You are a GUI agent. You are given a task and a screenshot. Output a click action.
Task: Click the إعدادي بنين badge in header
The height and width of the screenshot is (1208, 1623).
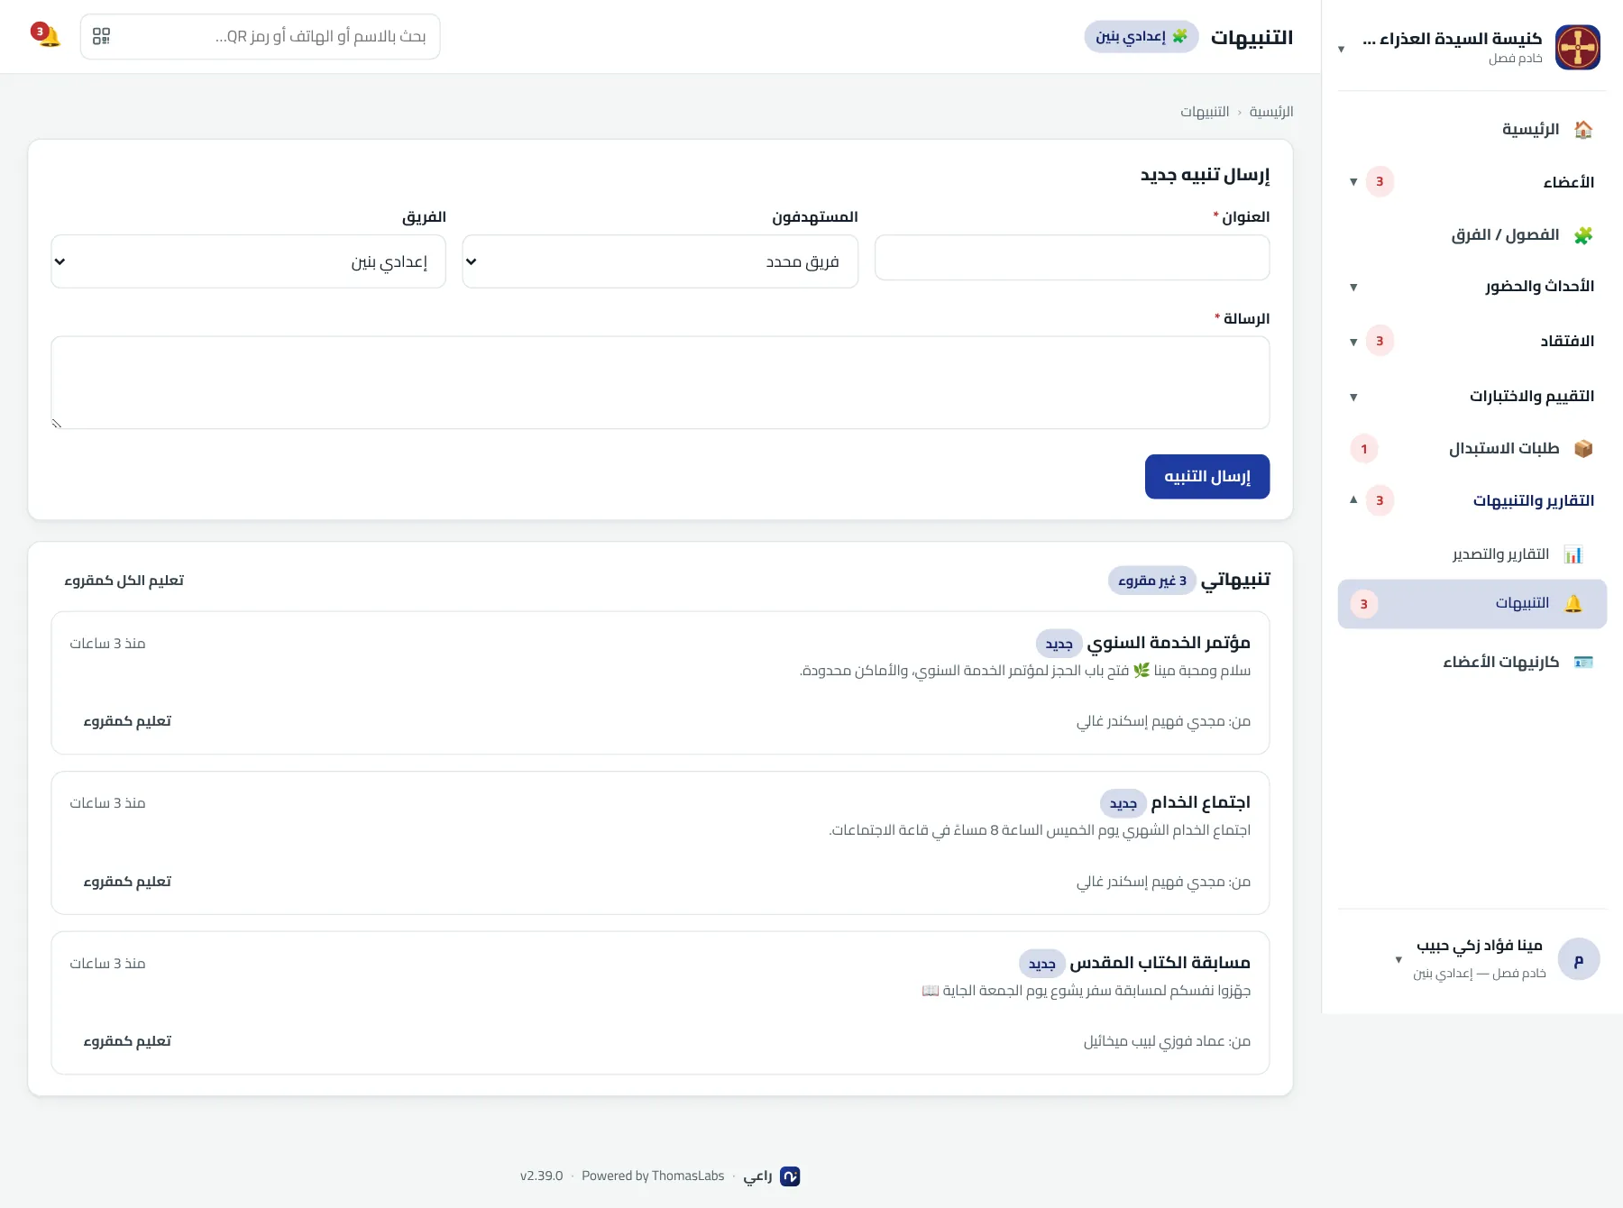1141,37
